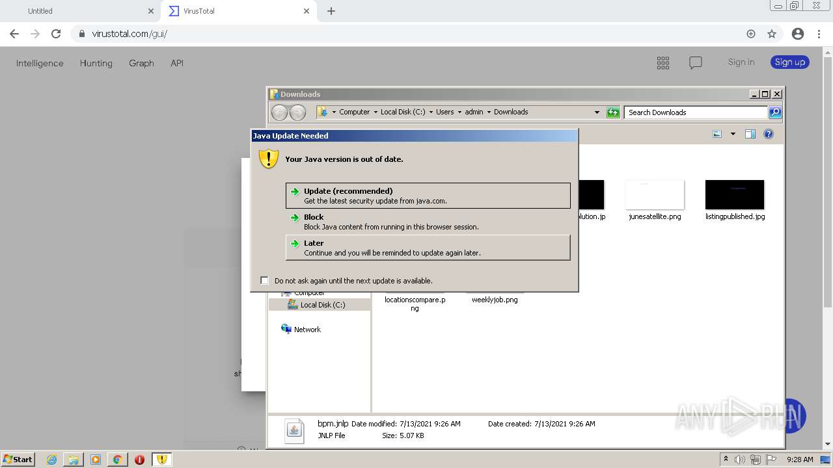Click the search magnifier icon in Downloads
Viewport: 833px width, 468px height.
[x=775, y=112]
